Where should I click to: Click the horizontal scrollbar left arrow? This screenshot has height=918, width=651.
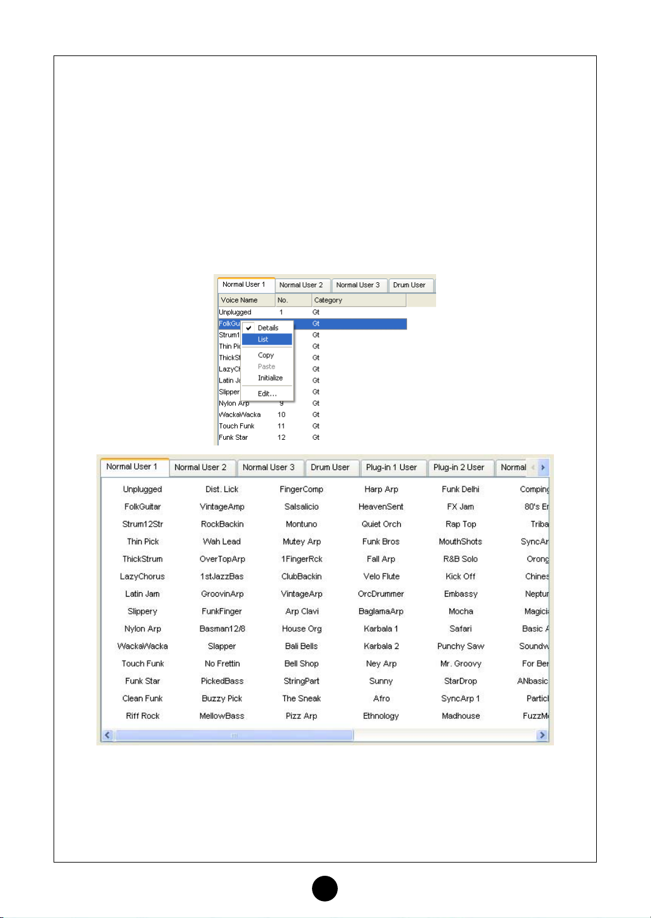tap(108, 735)
